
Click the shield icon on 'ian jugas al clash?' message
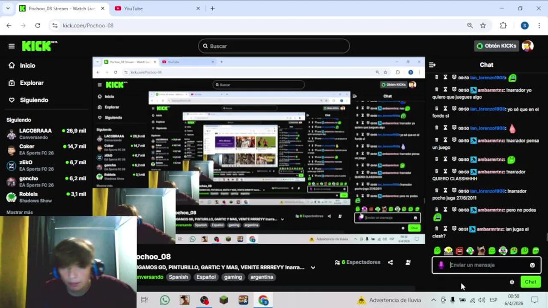coord(454,229)
